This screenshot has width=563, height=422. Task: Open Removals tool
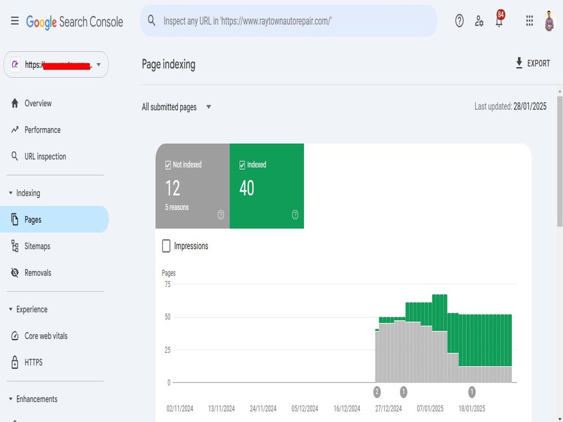[x=54, y=273]
